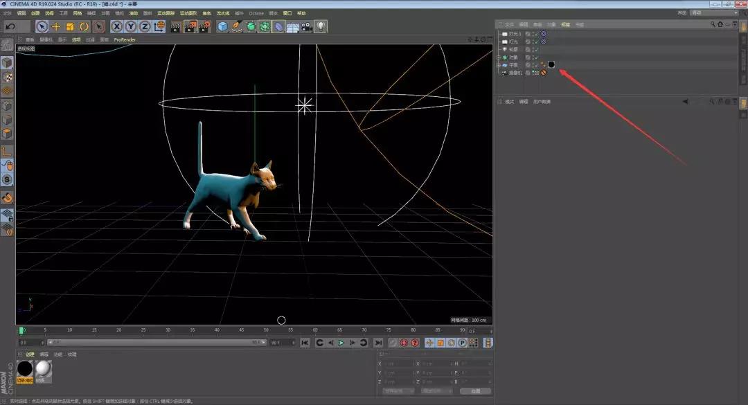Toggle the Y-axis lock
Viewport: 748px width, 405px height.
(131, 26)
